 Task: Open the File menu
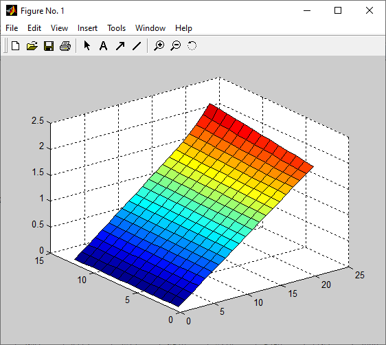[12, 28]
